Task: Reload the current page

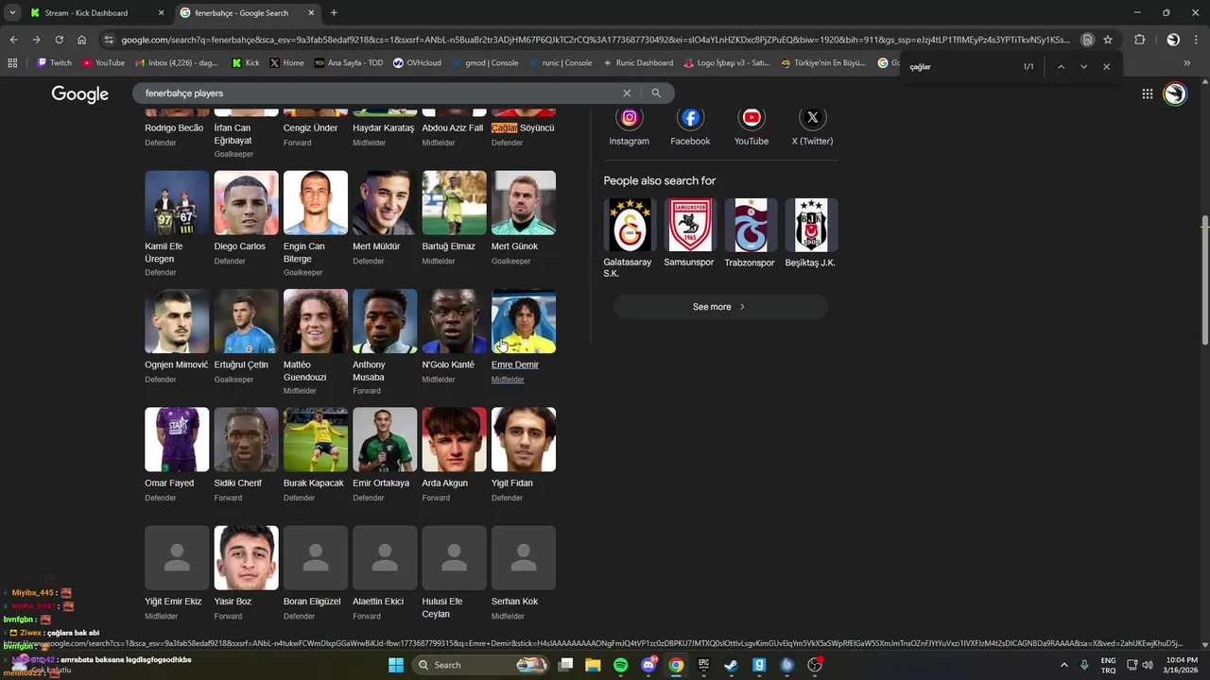Action: [x=59, y=40]
